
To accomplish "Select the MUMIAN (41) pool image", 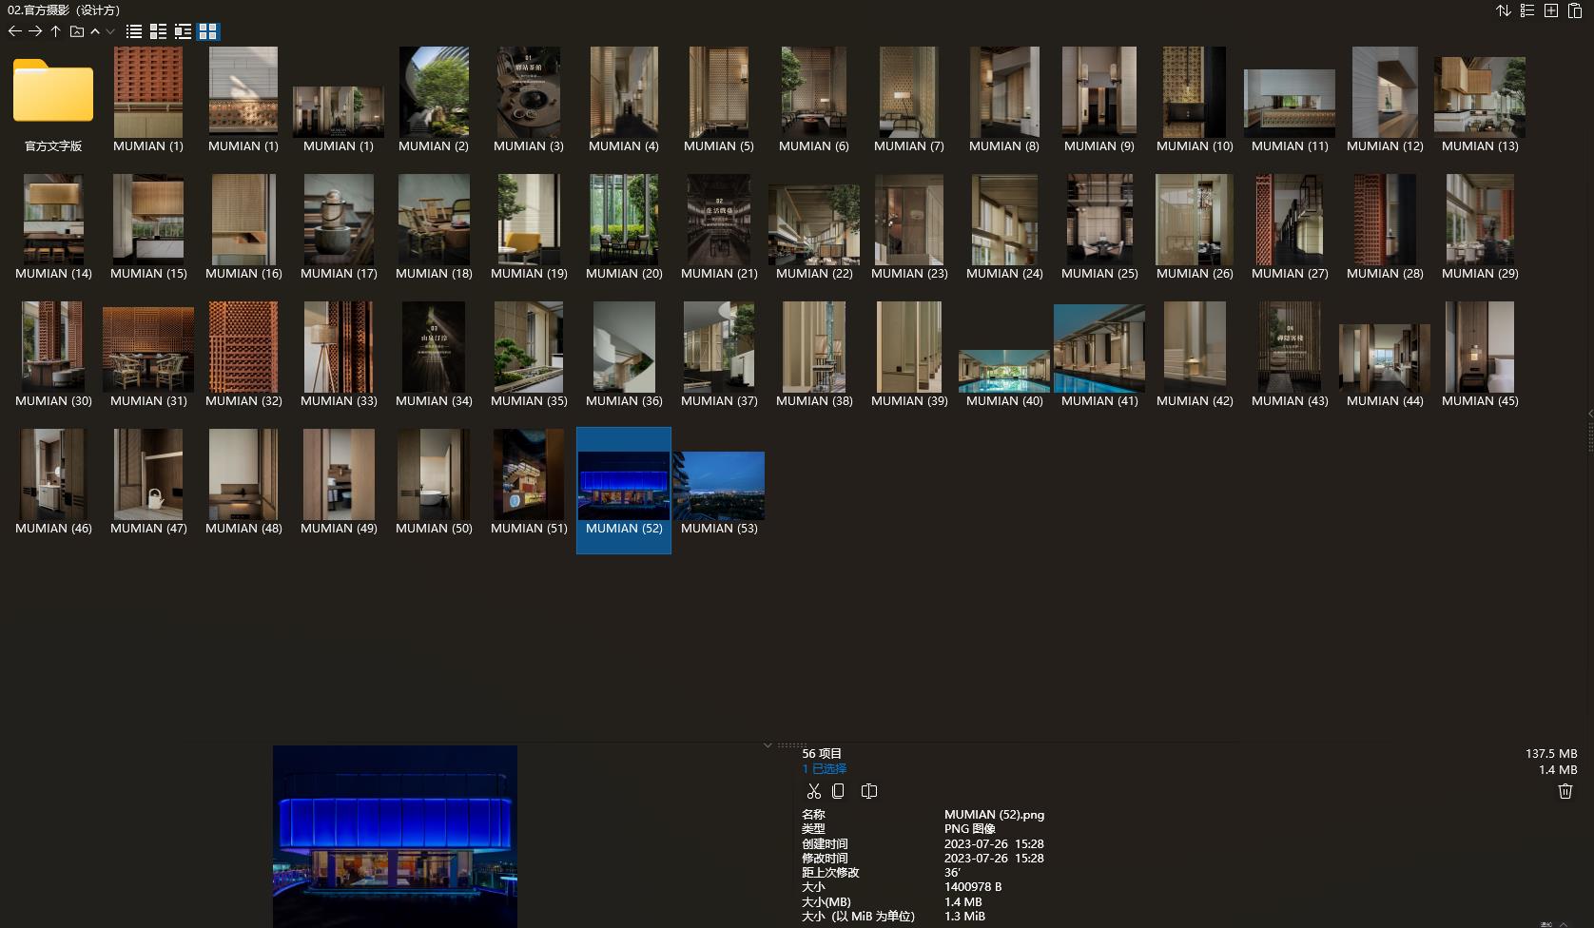I will (1099, 349).
